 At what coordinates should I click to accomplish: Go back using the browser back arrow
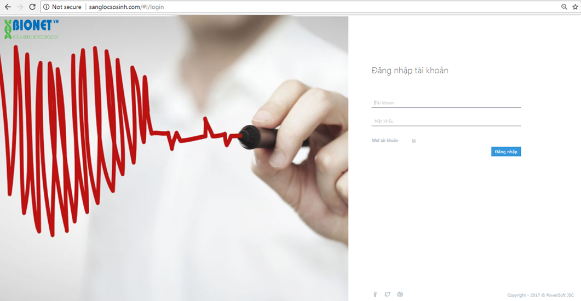8,7
